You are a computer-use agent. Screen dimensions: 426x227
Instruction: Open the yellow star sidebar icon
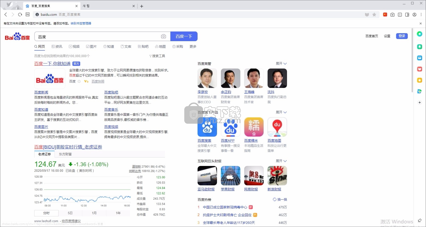[420, 80]
